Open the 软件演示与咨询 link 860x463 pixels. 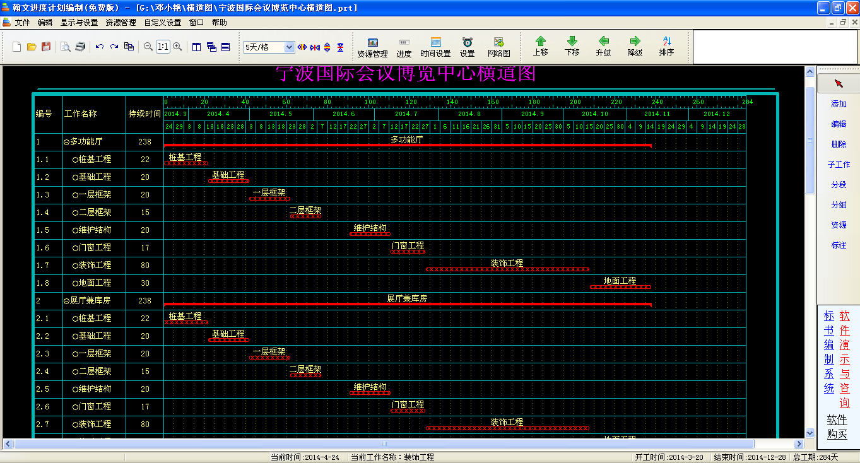[845, 359]
